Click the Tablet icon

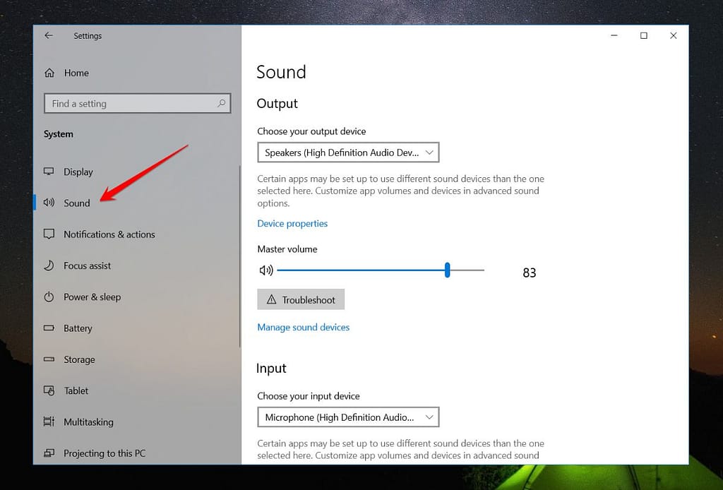click(49, 390)
